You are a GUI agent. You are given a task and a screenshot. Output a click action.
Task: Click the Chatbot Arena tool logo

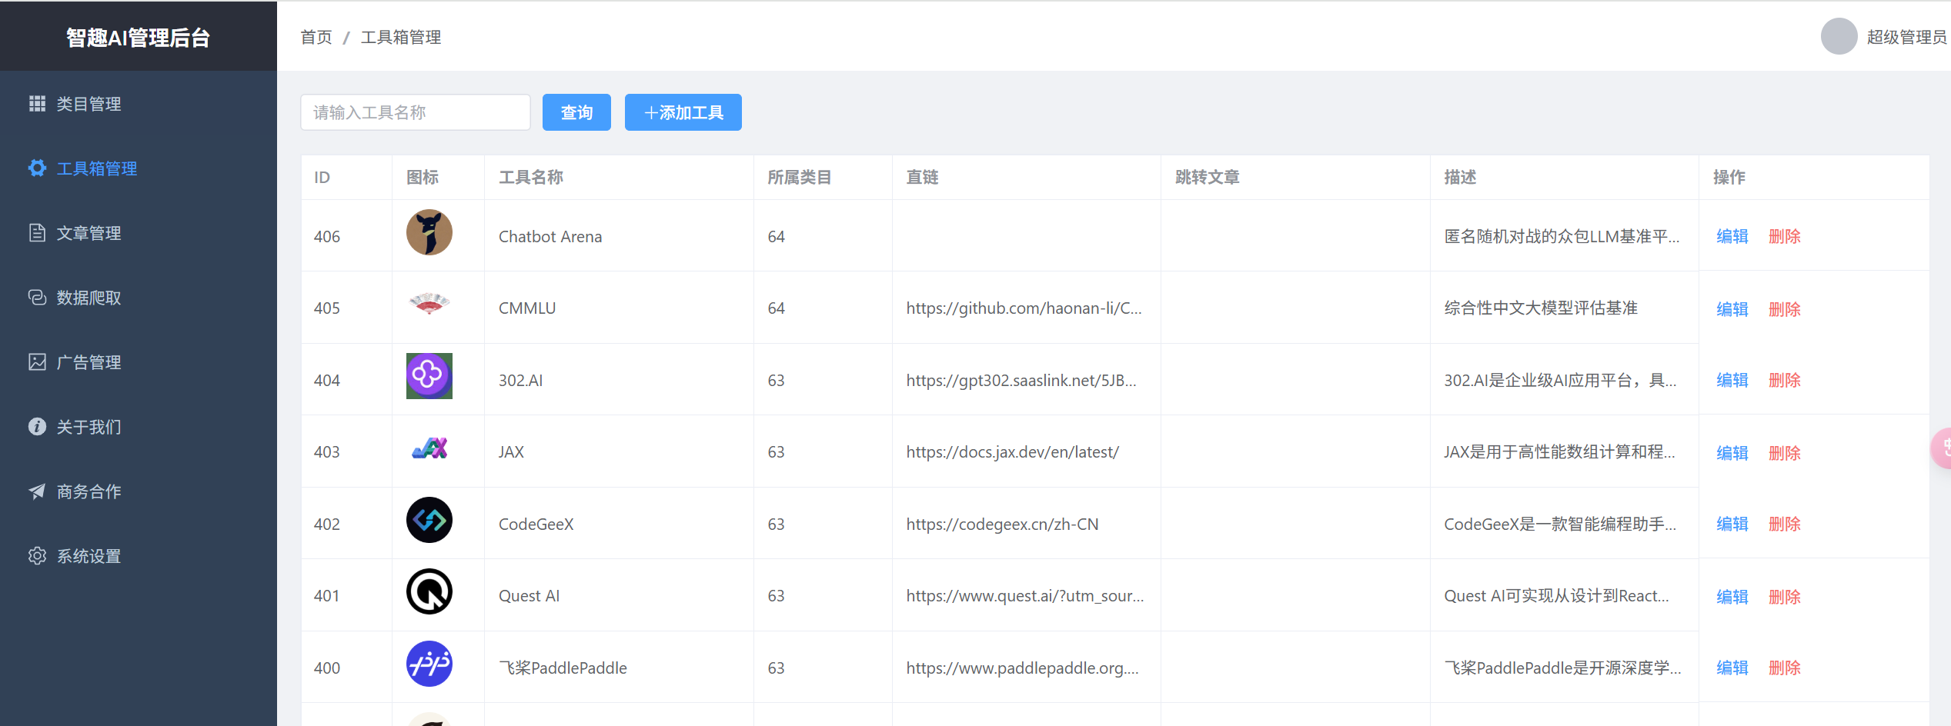point(429,232)
